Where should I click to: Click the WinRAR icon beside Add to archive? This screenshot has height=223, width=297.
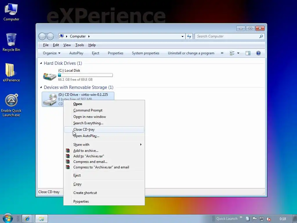(x=68, y=151)
